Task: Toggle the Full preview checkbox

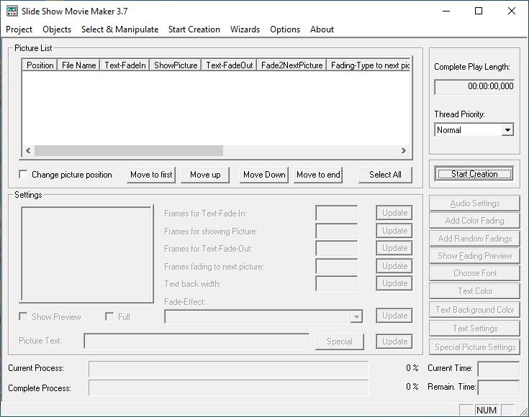Action: coord(109,316)
